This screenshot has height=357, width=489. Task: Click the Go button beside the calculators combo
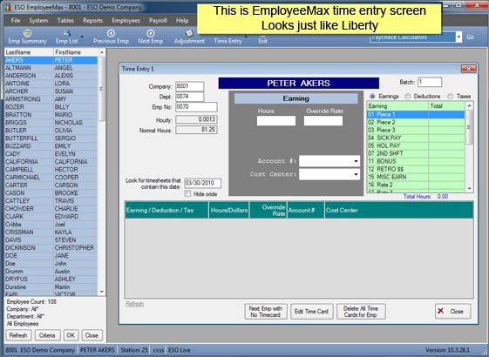pos(470,37)
